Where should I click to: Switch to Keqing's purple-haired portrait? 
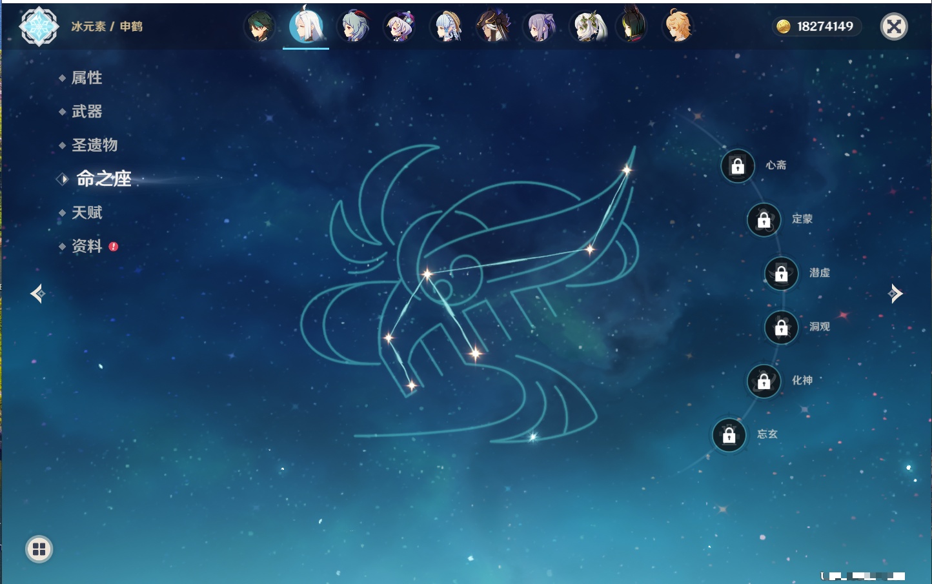540,26
